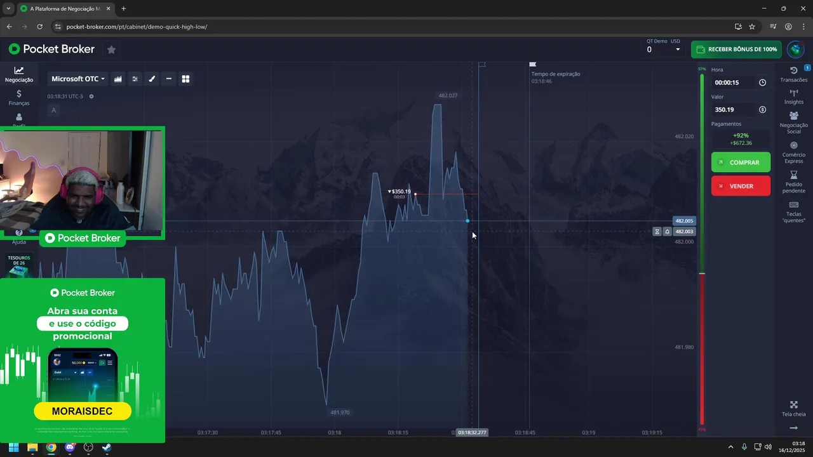This screenshot has width=813, height=457.
Task: Open the Finanças sidebar section
Action: click(x=19, y=98)
